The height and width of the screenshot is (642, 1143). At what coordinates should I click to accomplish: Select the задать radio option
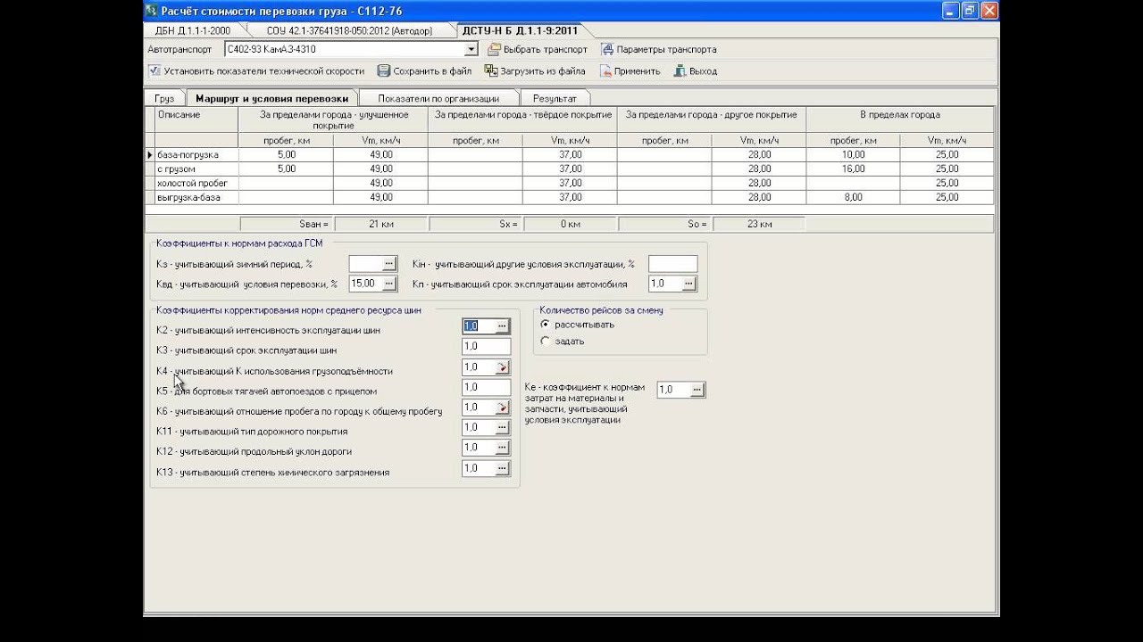pos(563,341)
